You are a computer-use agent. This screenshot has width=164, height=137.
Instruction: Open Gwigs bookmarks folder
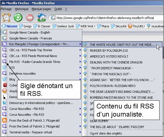25,26
